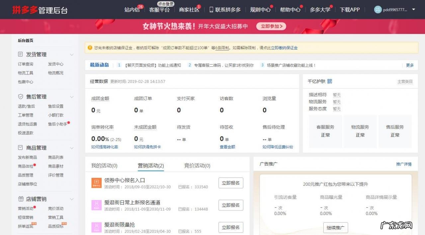Click the orange 领券中心 activity icon
The image size is (425, 235).
[x=96, y=182]
